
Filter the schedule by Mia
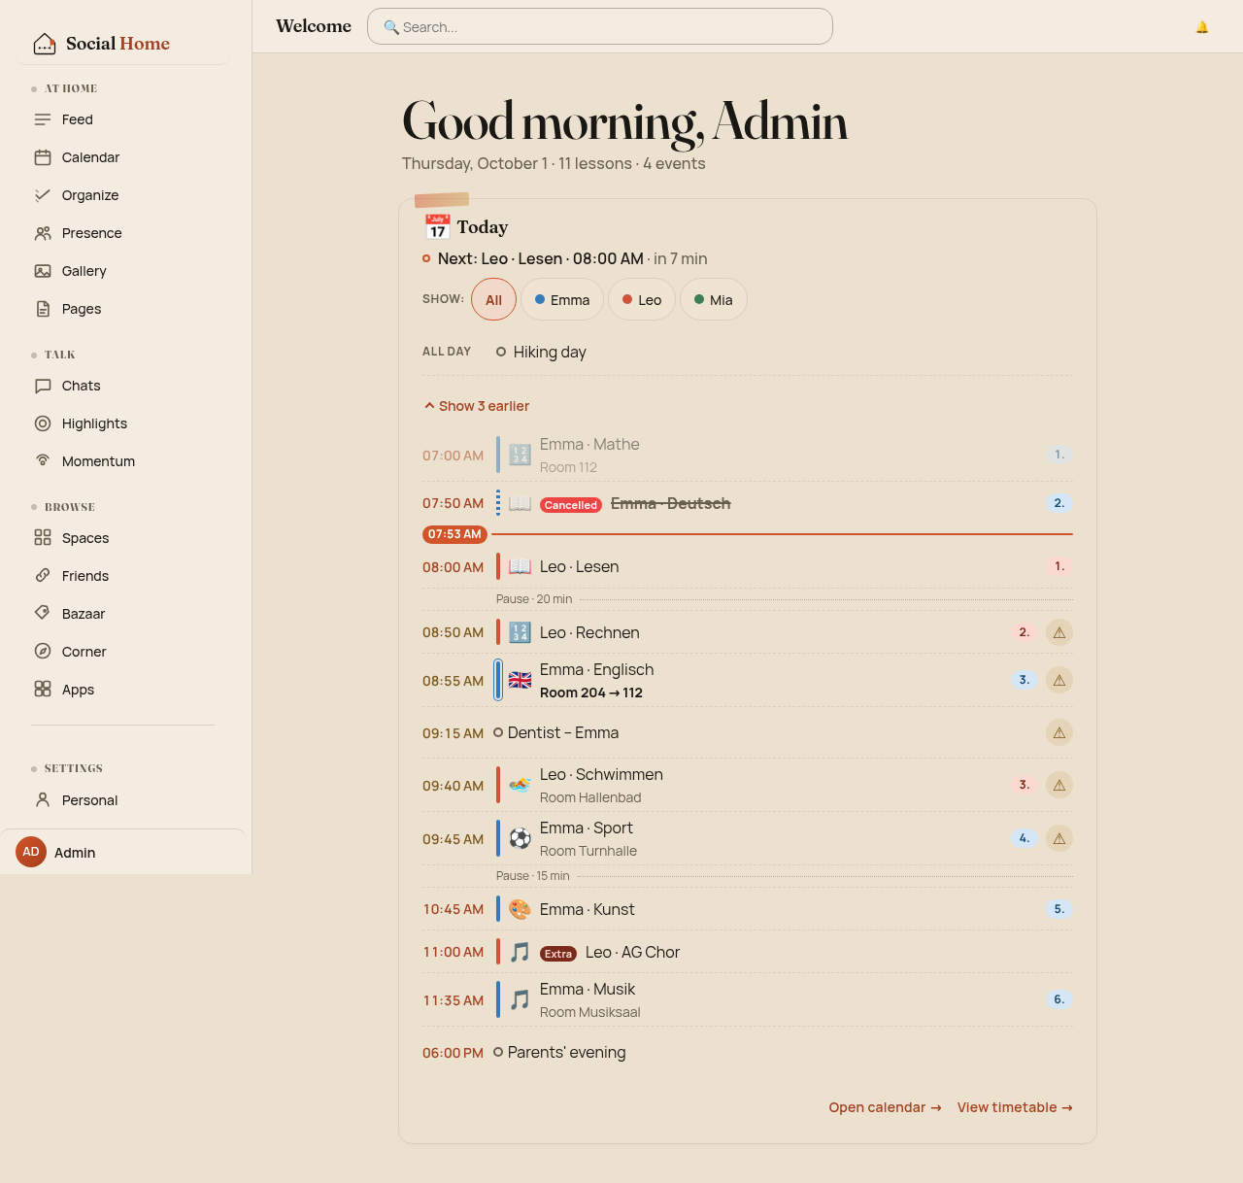(x=714, y=300)
